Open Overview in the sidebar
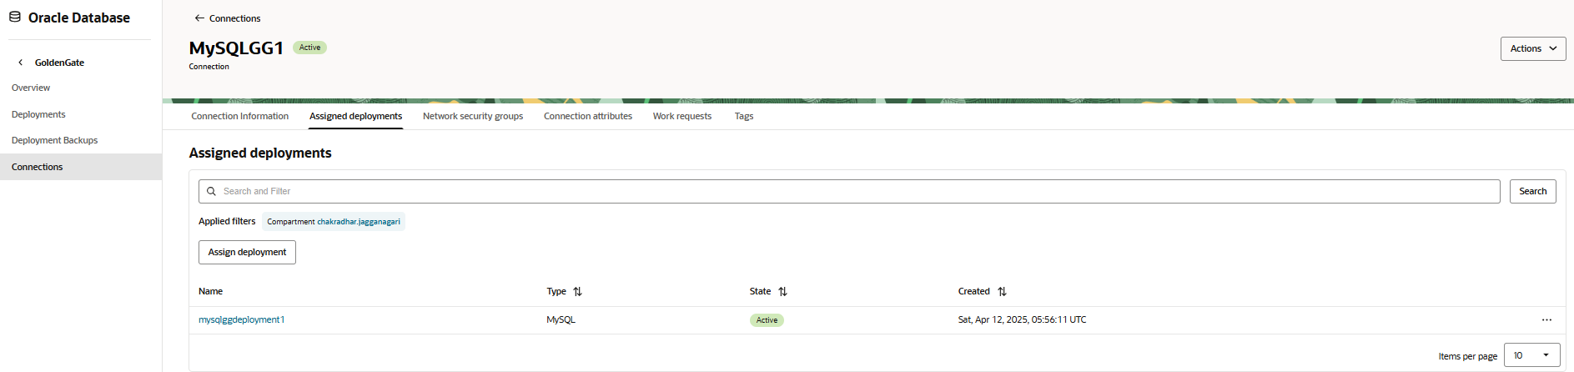Image resolution: width=1574 pixels, height=372 pixels. [31, 88]
